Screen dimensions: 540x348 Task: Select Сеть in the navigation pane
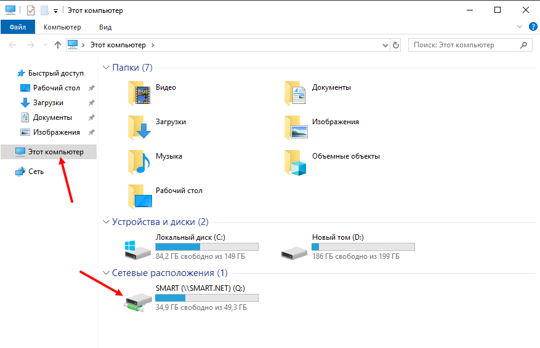pyautogui.click(x=36, y=172)
